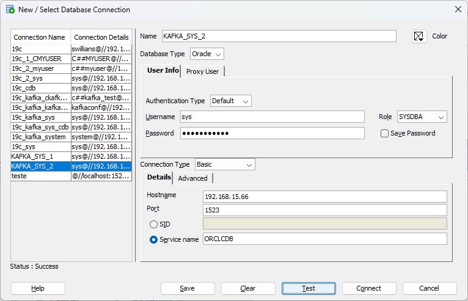Enable the Save Password checkbox
This screenshot has height=301, width=468.
pos(384,133)
